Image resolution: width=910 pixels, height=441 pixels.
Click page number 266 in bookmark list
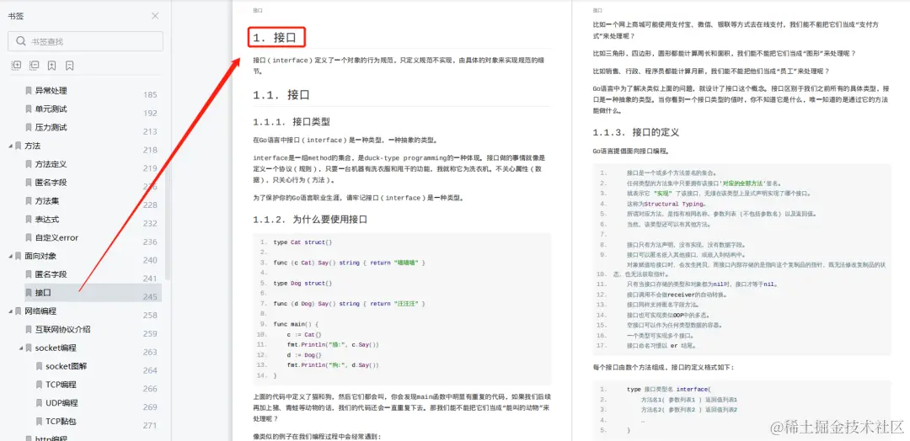tap(150, 389)
